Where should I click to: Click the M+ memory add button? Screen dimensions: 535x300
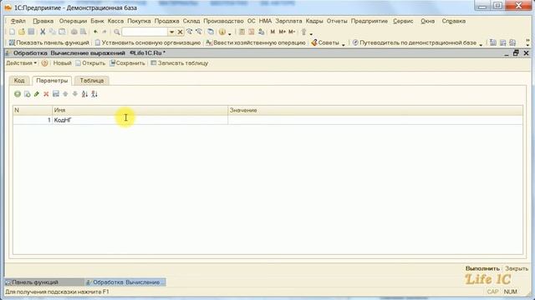(x=283, y=32)
